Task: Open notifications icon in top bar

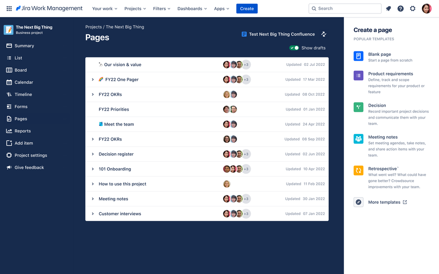Action: point(388,8)
